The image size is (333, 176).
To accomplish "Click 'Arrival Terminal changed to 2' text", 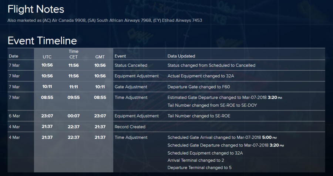I will 196,161.
